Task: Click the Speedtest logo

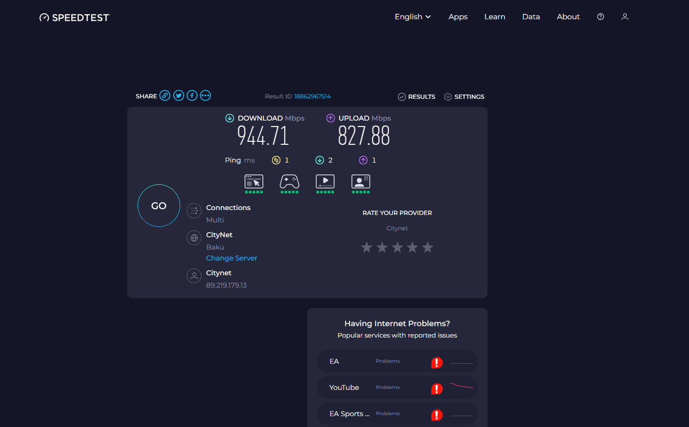Action: click(74, 17)
